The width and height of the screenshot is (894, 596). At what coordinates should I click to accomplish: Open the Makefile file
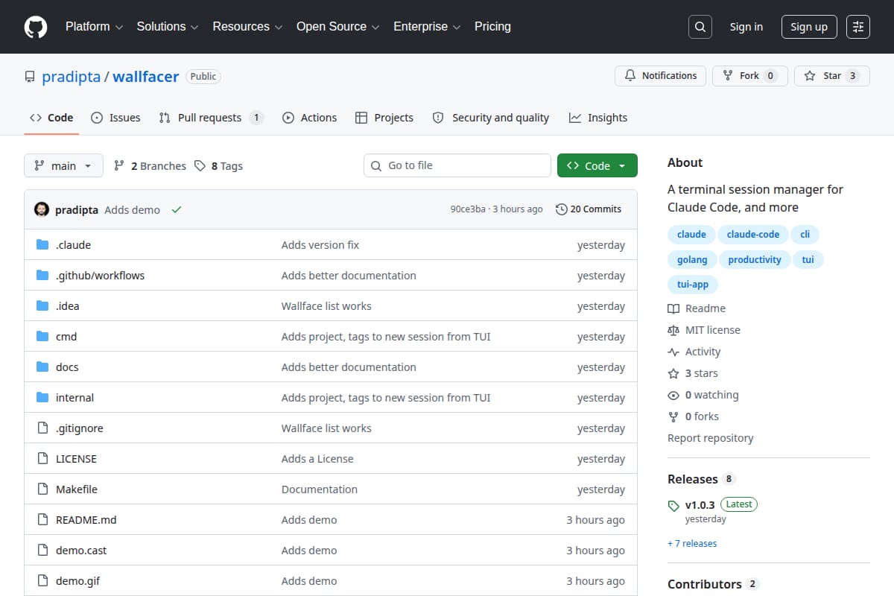coord(77,489)
